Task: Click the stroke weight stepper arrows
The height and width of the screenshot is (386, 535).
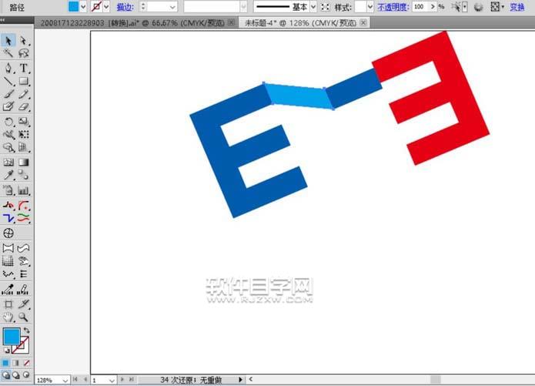Action: (x=143, y=6)
